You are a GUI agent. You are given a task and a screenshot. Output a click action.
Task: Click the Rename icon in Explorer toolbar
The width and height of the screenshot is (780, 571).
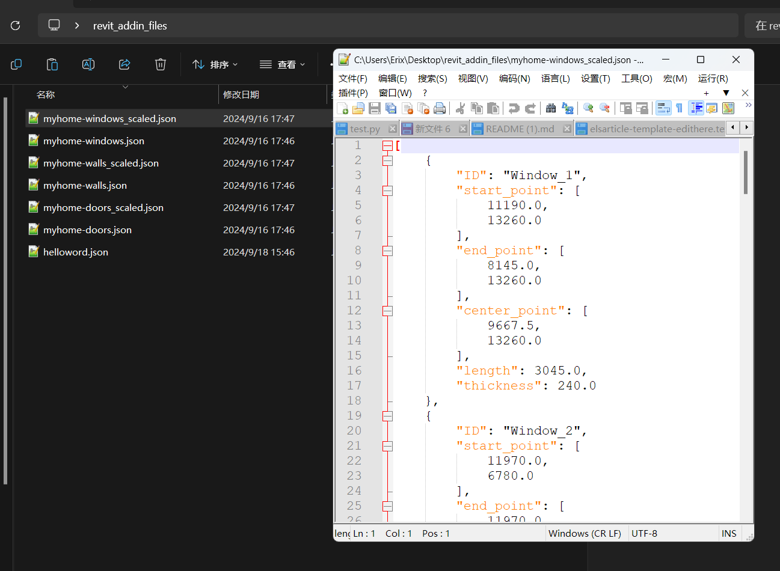[88, 64]
